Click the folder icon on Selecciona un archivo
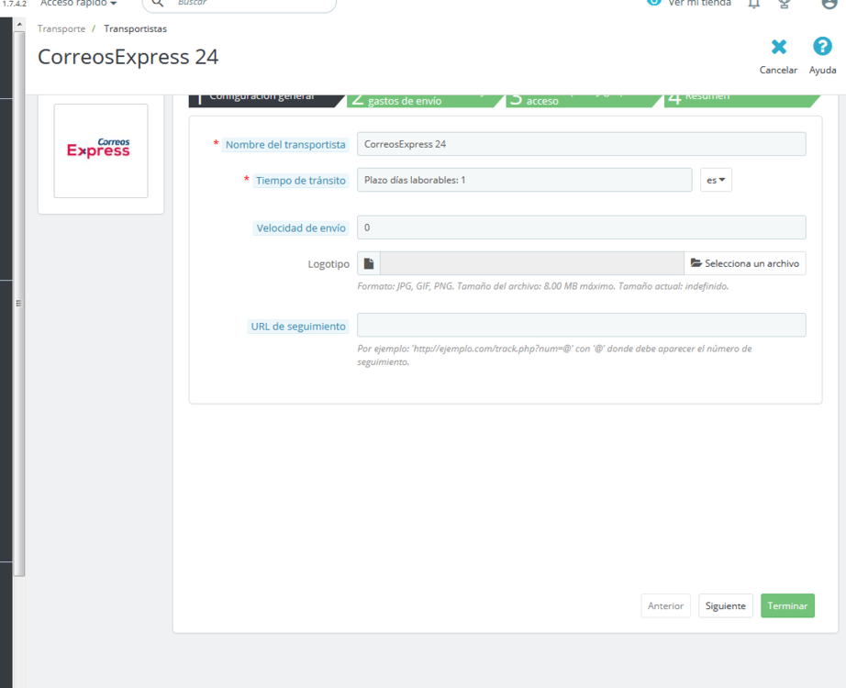 click(696, 263)
